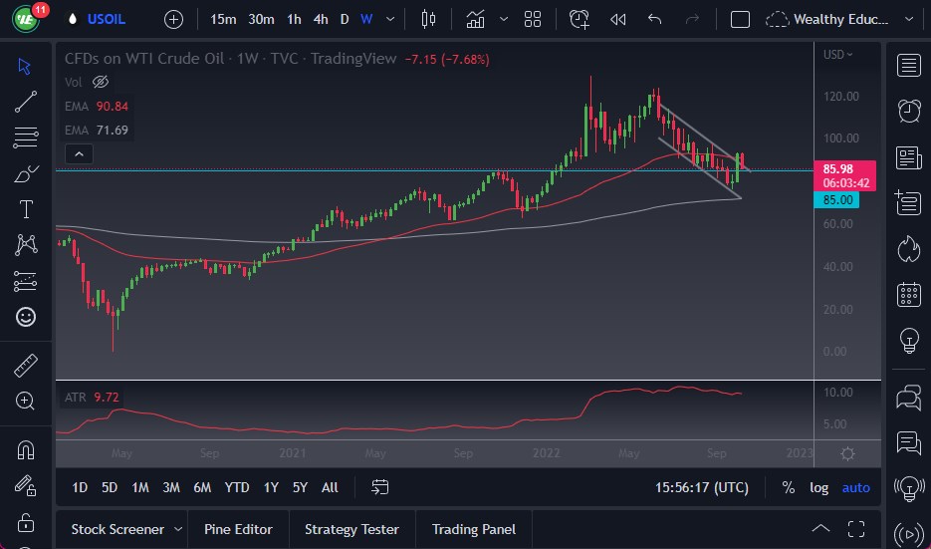Open the alerts clock panel

[x=908, y=111]
